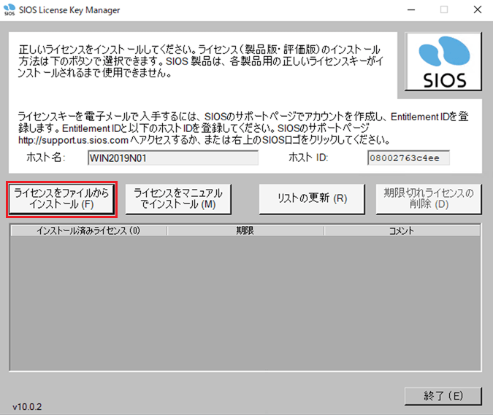Click ライセンスをマニュアルでインストール (M) button
This screenshot has width=493, height=415.
tap(178, 199)
